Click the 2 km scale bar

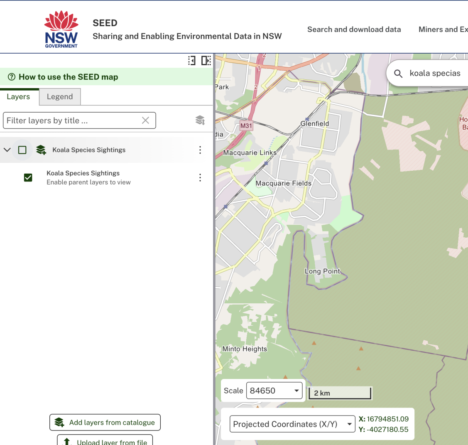pyautogui.click(x=340, y=393)
